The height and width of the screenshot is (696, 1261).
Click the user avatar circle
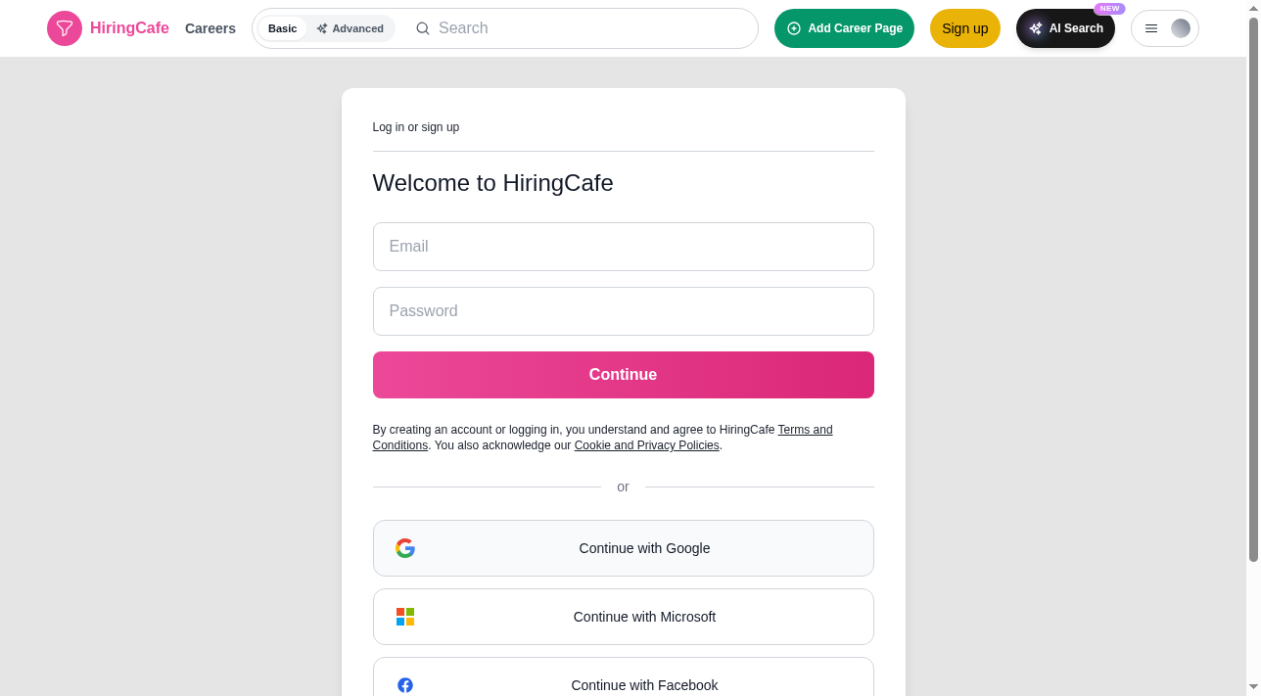(x=1181, y=28)
